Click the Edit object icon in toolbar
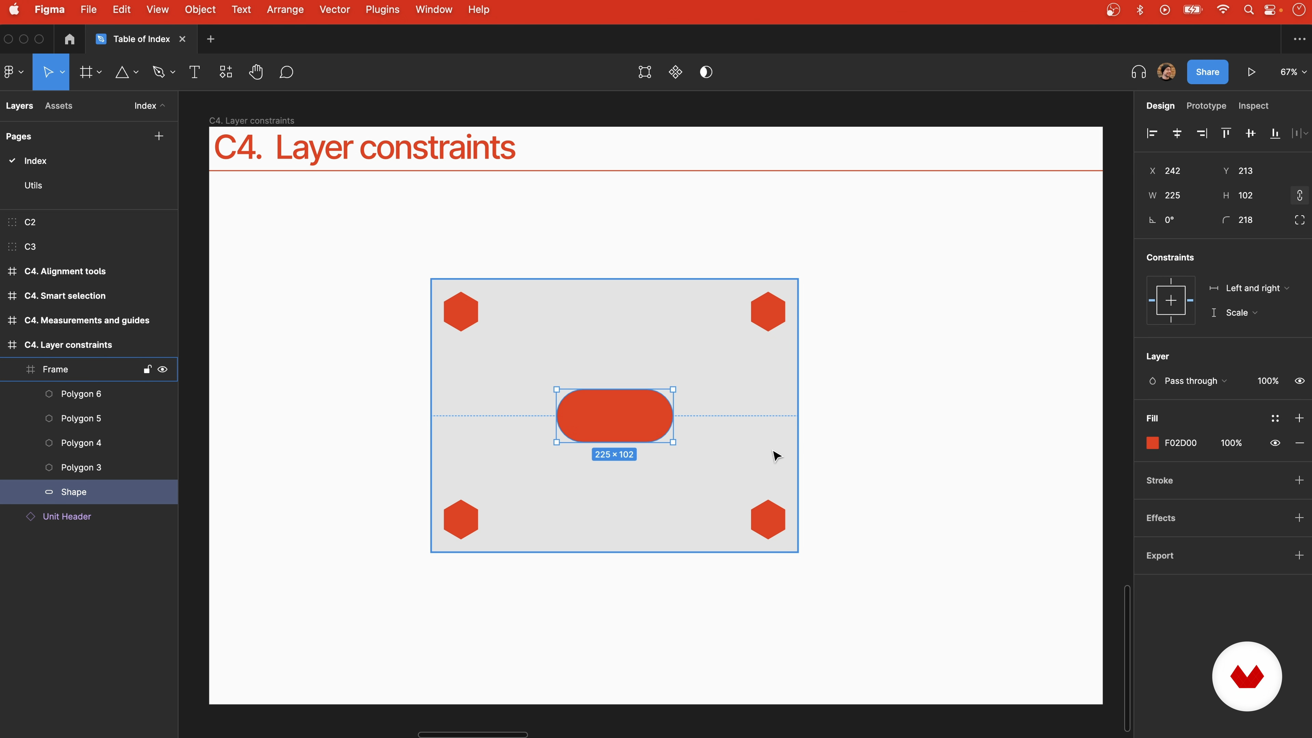 tap(645, 72)
